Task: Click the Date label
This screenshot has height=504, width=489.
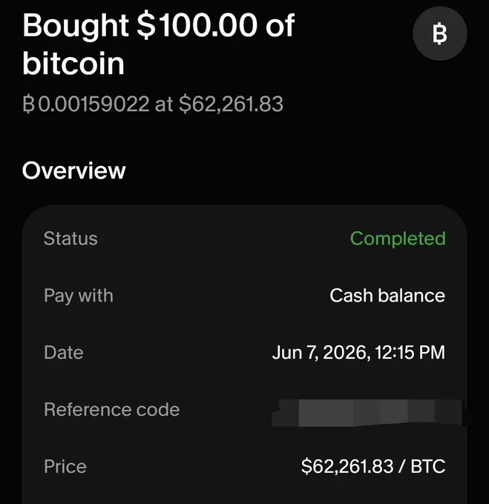Action: 64,352
